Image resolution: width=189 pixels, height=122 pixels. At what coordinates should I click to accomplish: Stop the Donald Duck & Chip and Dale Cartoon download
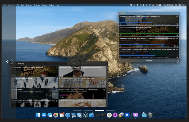point(121,57)
